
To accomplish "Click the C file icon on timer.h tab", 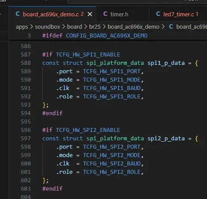I will (105, 14).
